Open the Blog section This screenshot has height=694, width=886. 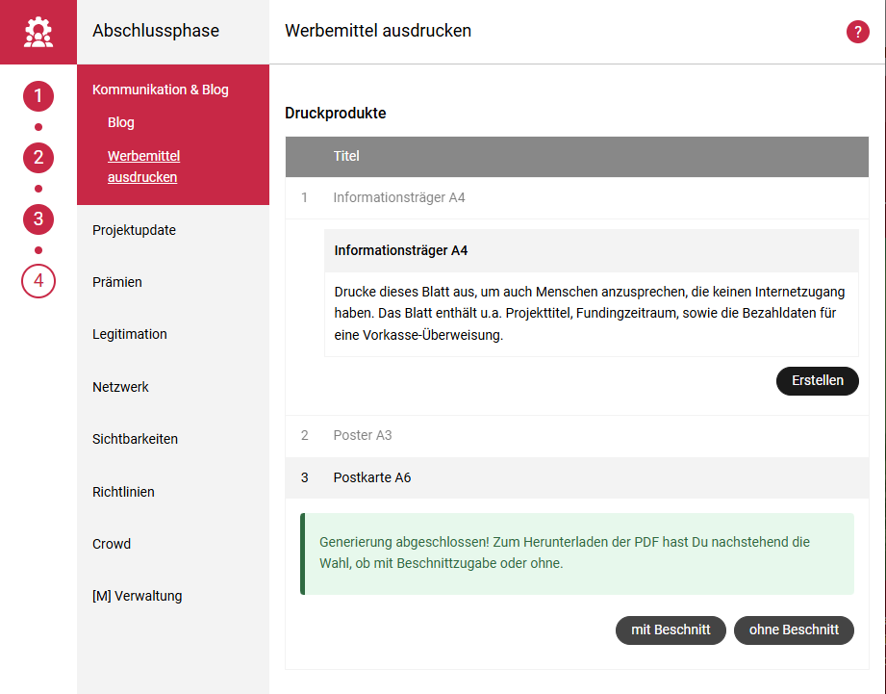[x=120, y=122]
